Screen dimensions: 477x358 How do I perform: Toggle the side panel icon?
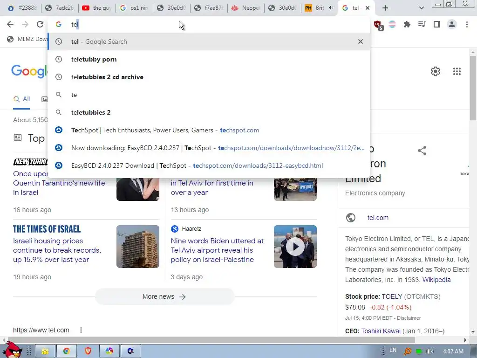(437, 24)
